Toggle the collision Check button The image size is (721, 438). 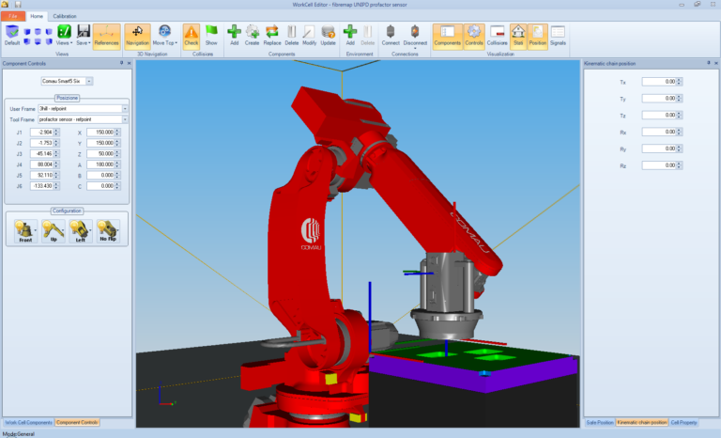pos(192,36)
